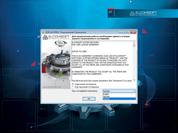Viewport: 178px width, 133px height.
Task: Select 'Я не принимаю соглашение' radio button
Action: [x=73, y=87]
